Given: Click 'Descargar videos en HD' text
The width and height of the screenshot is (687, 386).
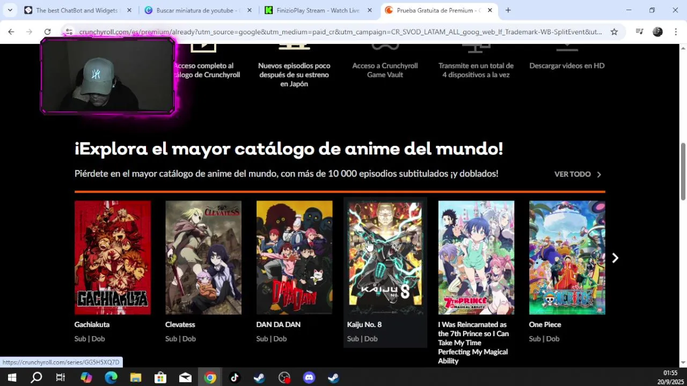Looking at the screenshot, I should (x=567, y=65).
